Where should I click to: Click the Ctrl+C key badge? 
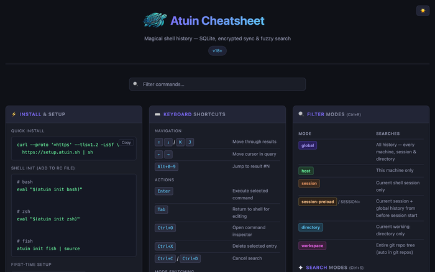[x=165, y=259]
